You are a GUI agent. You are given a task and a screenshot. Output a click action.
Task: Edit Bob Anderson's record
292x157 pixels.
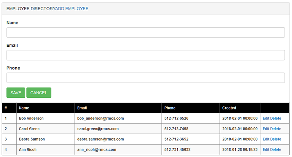point(266,118)
